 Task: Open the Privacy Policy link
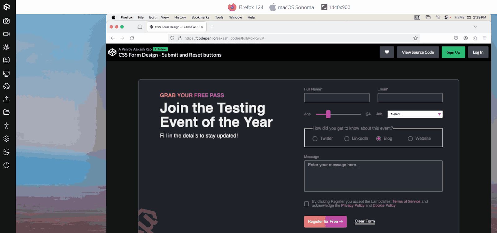click(353, 205)
